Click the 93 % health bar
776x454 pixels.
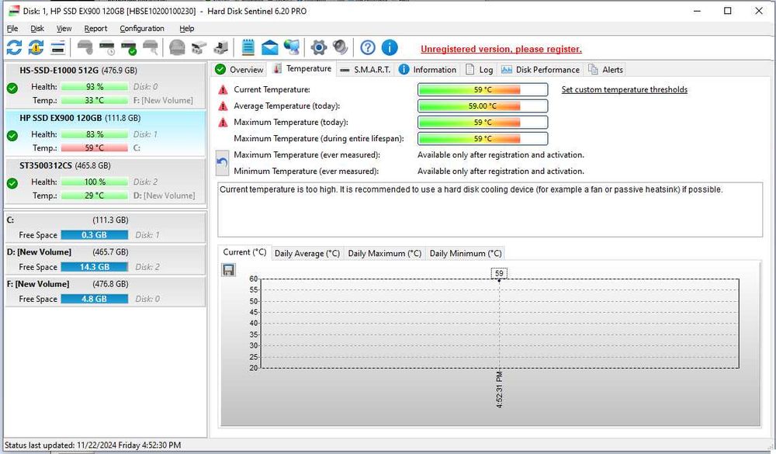pyautogui.click(x=95, y=87)
